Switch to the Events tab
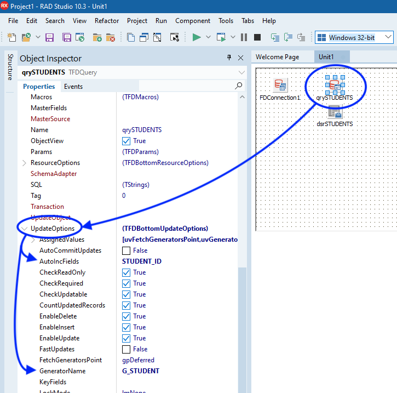The height and width of the screenshot is (393, 397). 73,86
